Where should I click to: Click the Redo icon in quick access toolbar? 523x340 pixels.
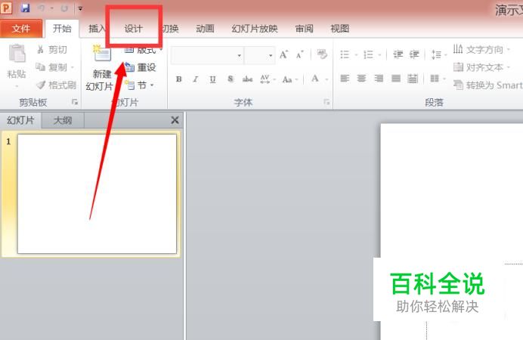(x=64, y=8)
